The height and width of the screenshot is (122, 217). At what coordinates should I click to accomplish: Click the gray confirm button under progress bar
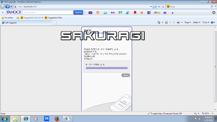[126, 75]
